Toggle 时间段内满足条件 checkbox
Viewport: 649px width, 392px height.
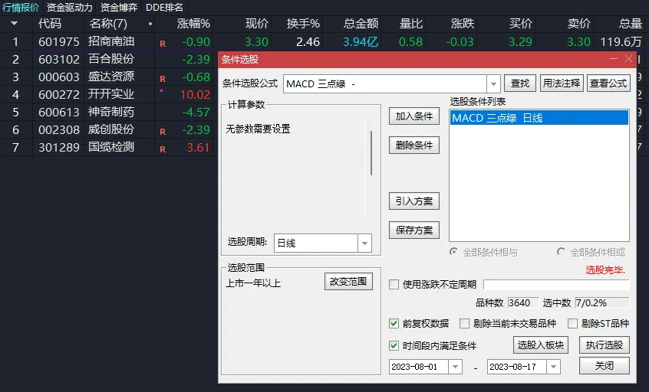click(394, 346)
